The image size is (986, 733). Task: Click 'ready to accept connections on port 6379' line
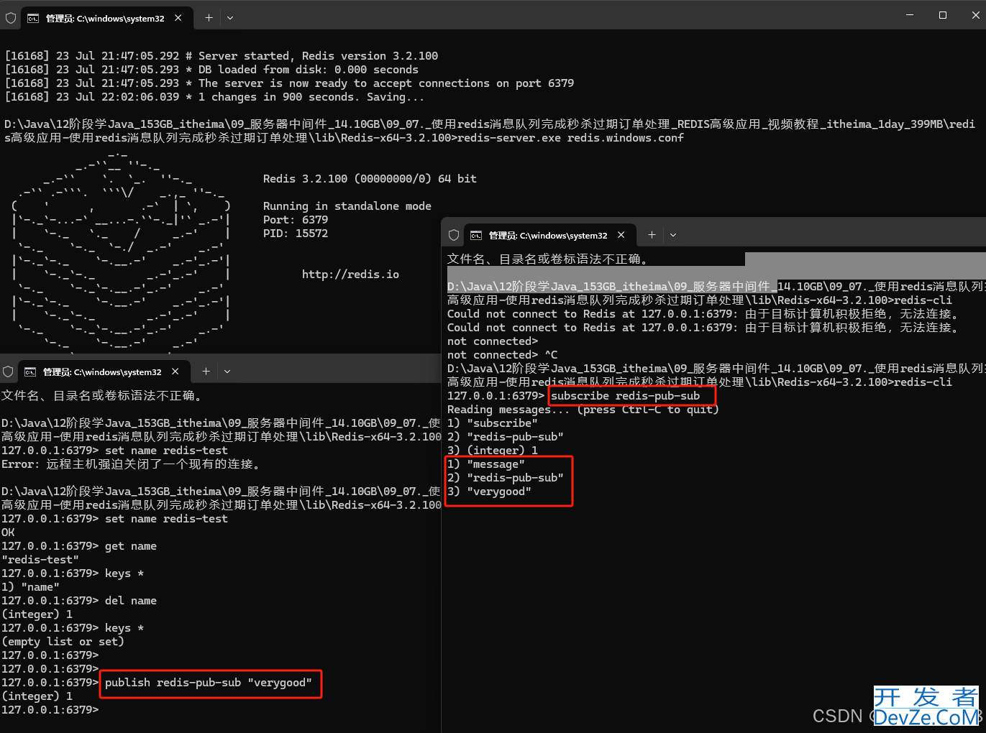[289, 83]
